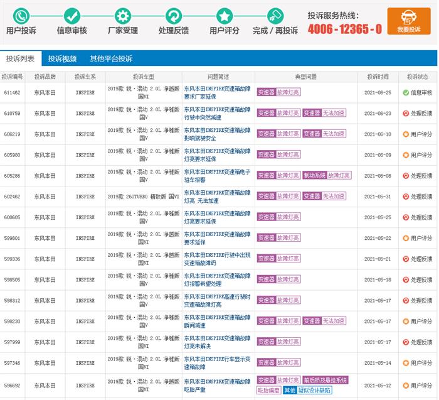Screen dimensions: 439x400
Task: Click the orange 我要投诉 car button
Action: pos(409,21)
